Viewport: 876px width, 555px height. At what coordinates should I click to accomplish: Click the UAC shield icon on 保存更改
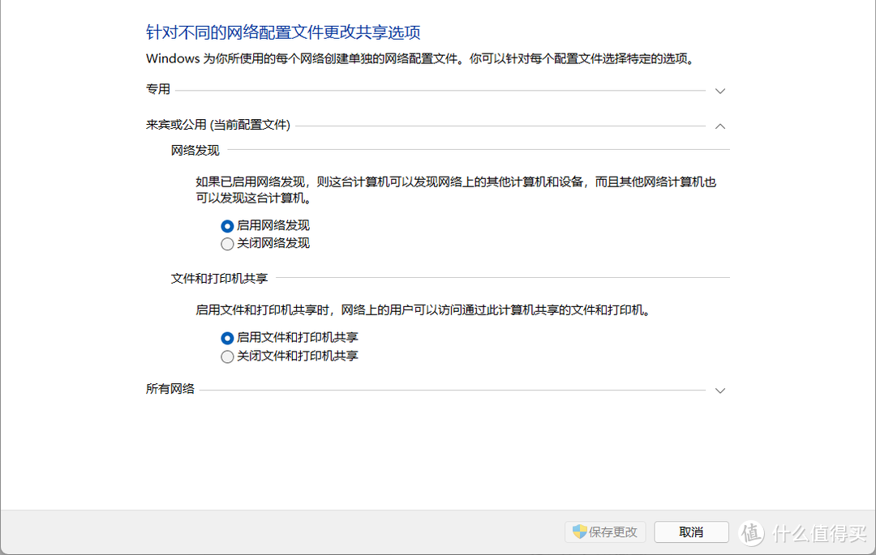(579, 532)
